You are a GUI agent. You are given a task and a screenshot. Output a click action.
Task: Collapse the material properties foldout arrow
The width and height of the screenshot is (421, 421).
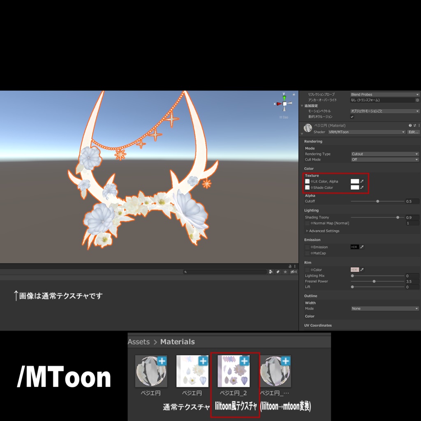(302, 134)
